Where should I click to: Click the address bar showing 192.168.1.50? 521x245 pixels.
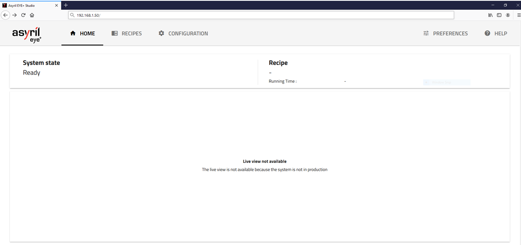tap(261, 15)
